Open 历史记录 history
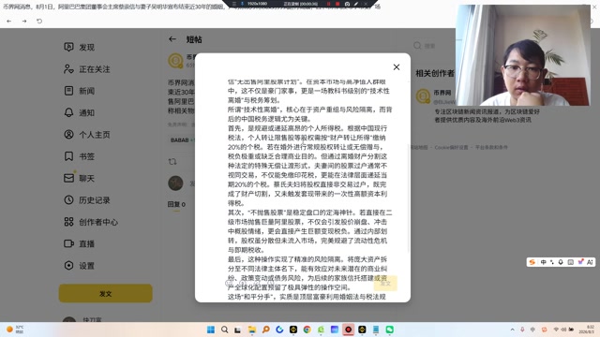Viewport: 600px width, 337px height. pos(87,199)
